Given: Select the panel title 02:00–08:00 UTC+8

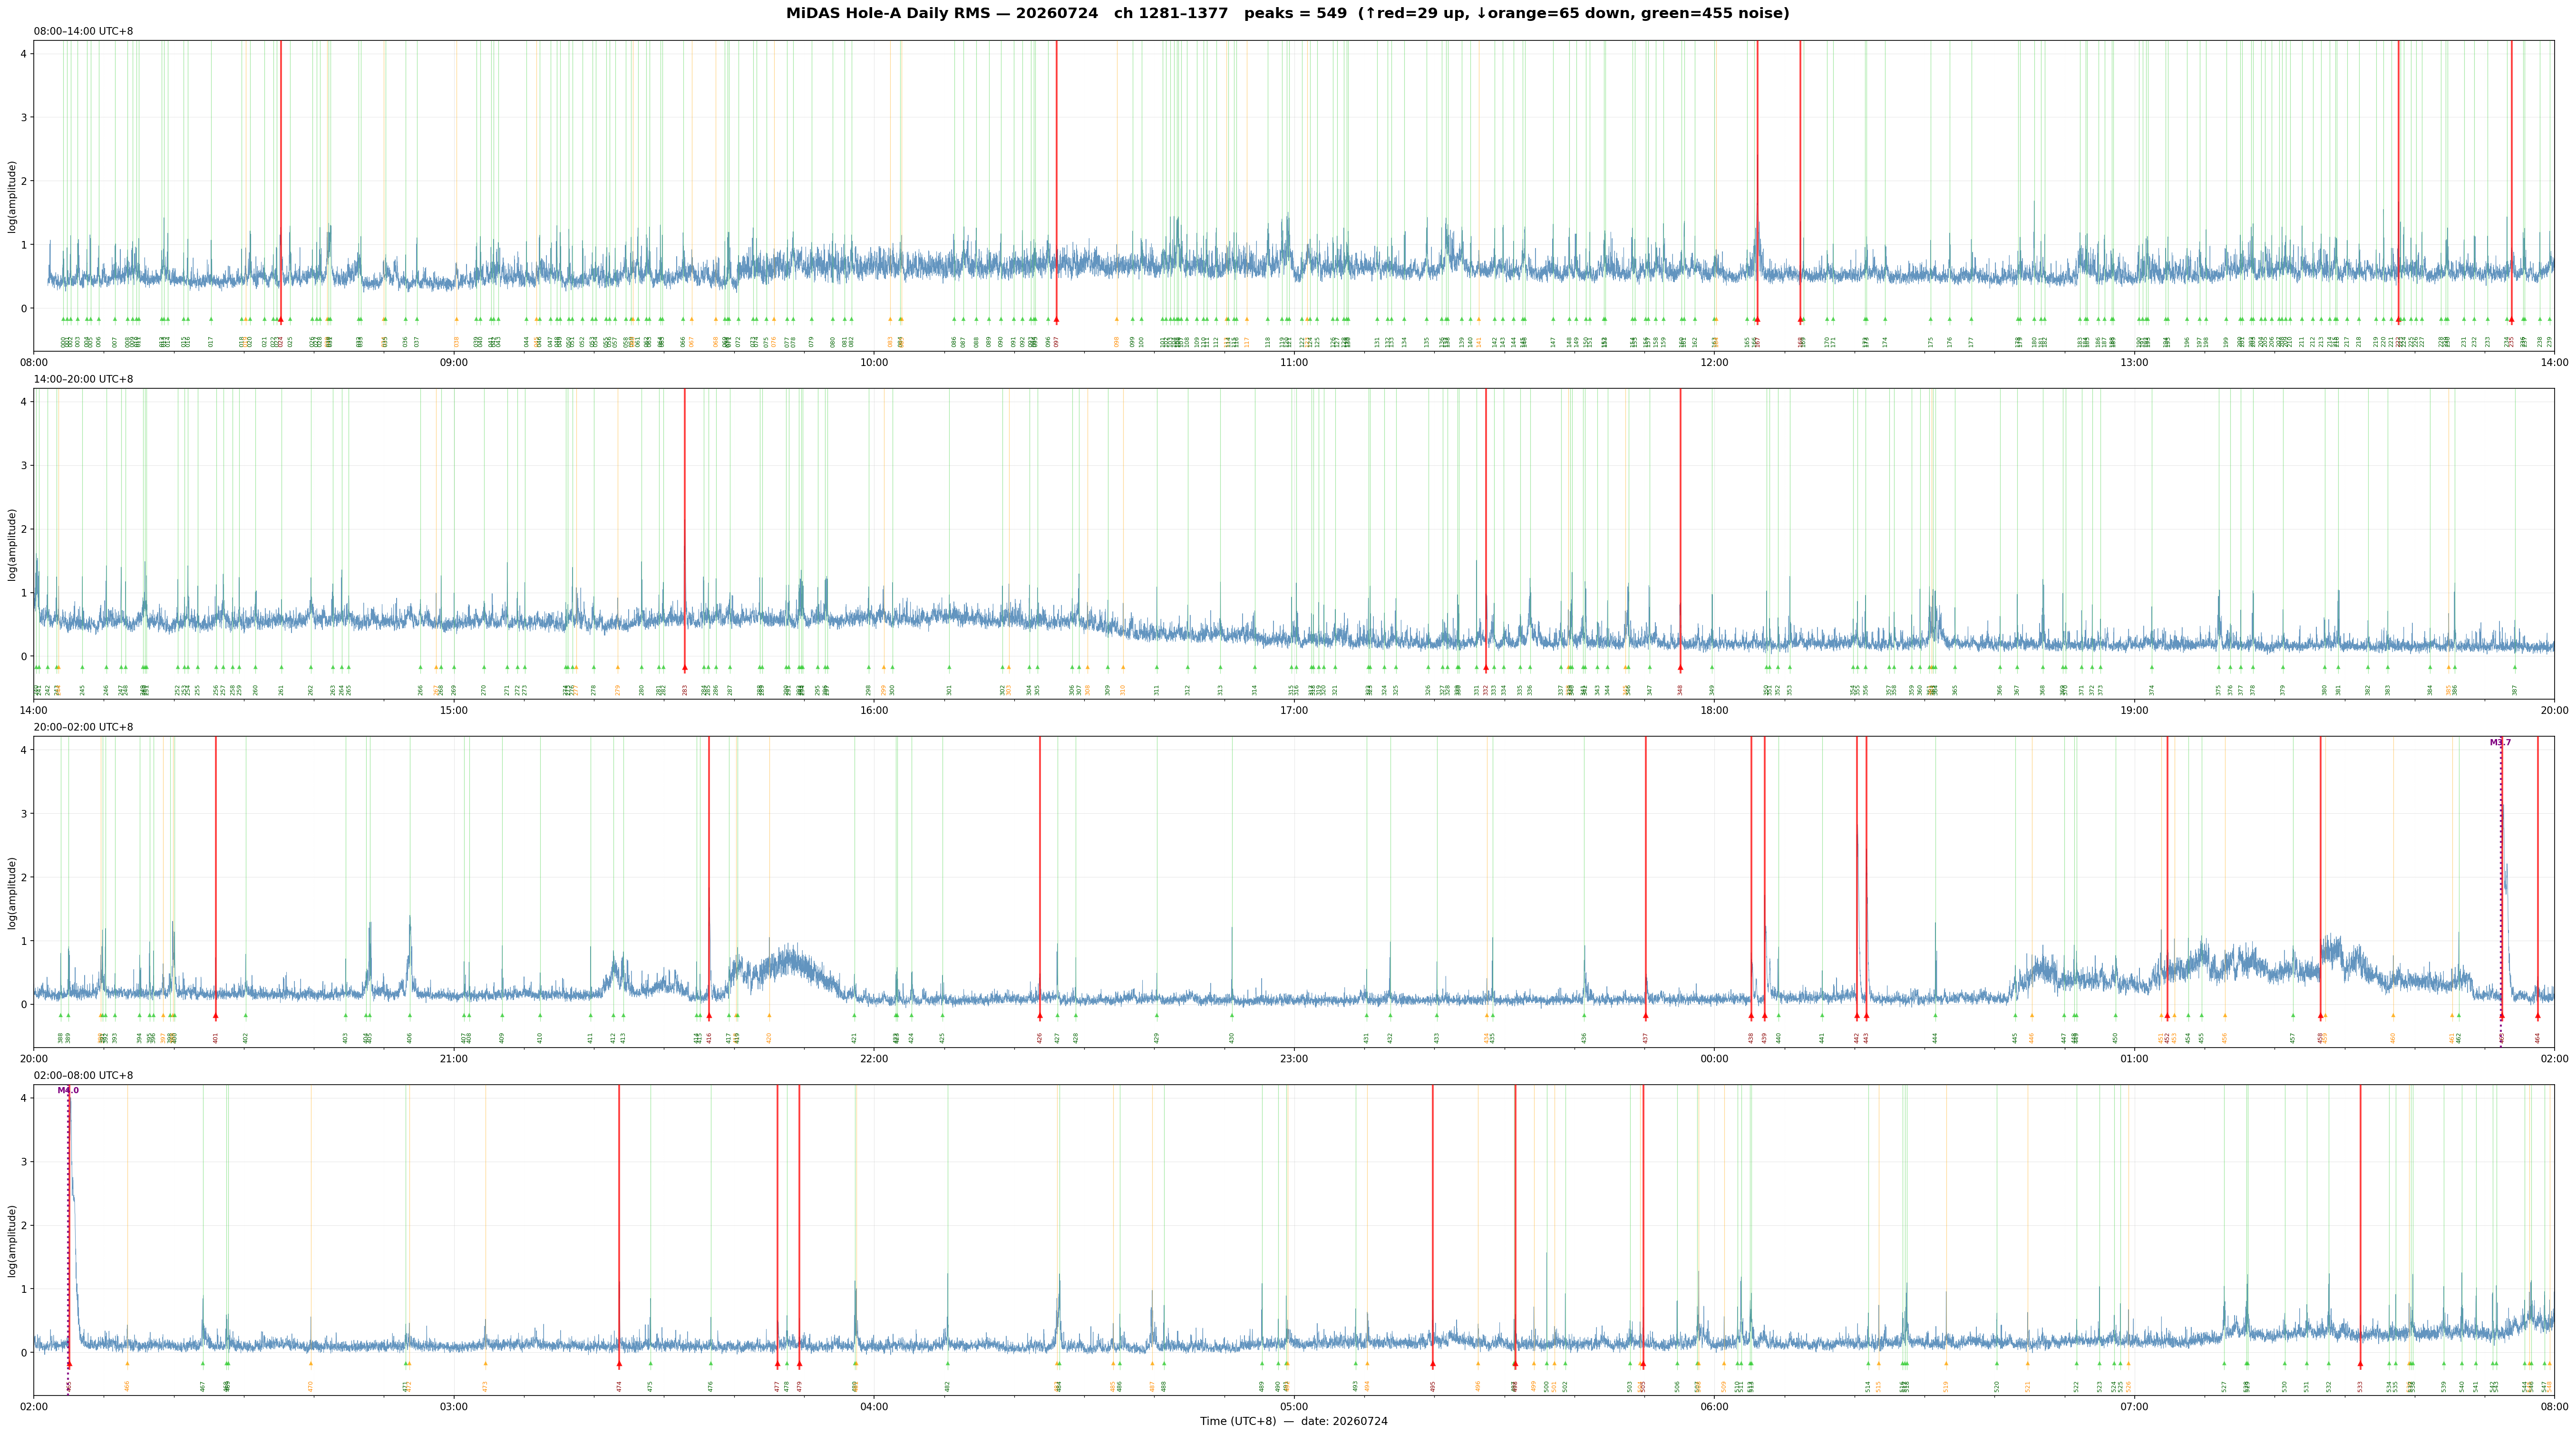Looking at the screenshot, I should point(83,1076).
